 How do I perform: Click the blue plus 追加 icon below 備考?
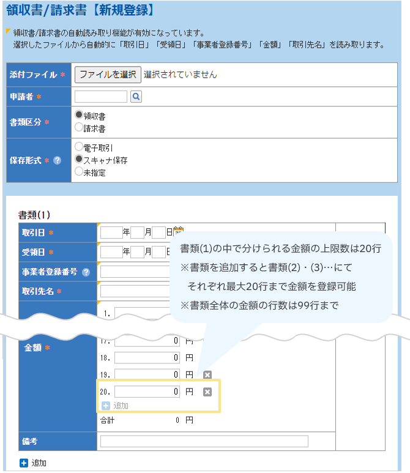(x=23, y=463)
